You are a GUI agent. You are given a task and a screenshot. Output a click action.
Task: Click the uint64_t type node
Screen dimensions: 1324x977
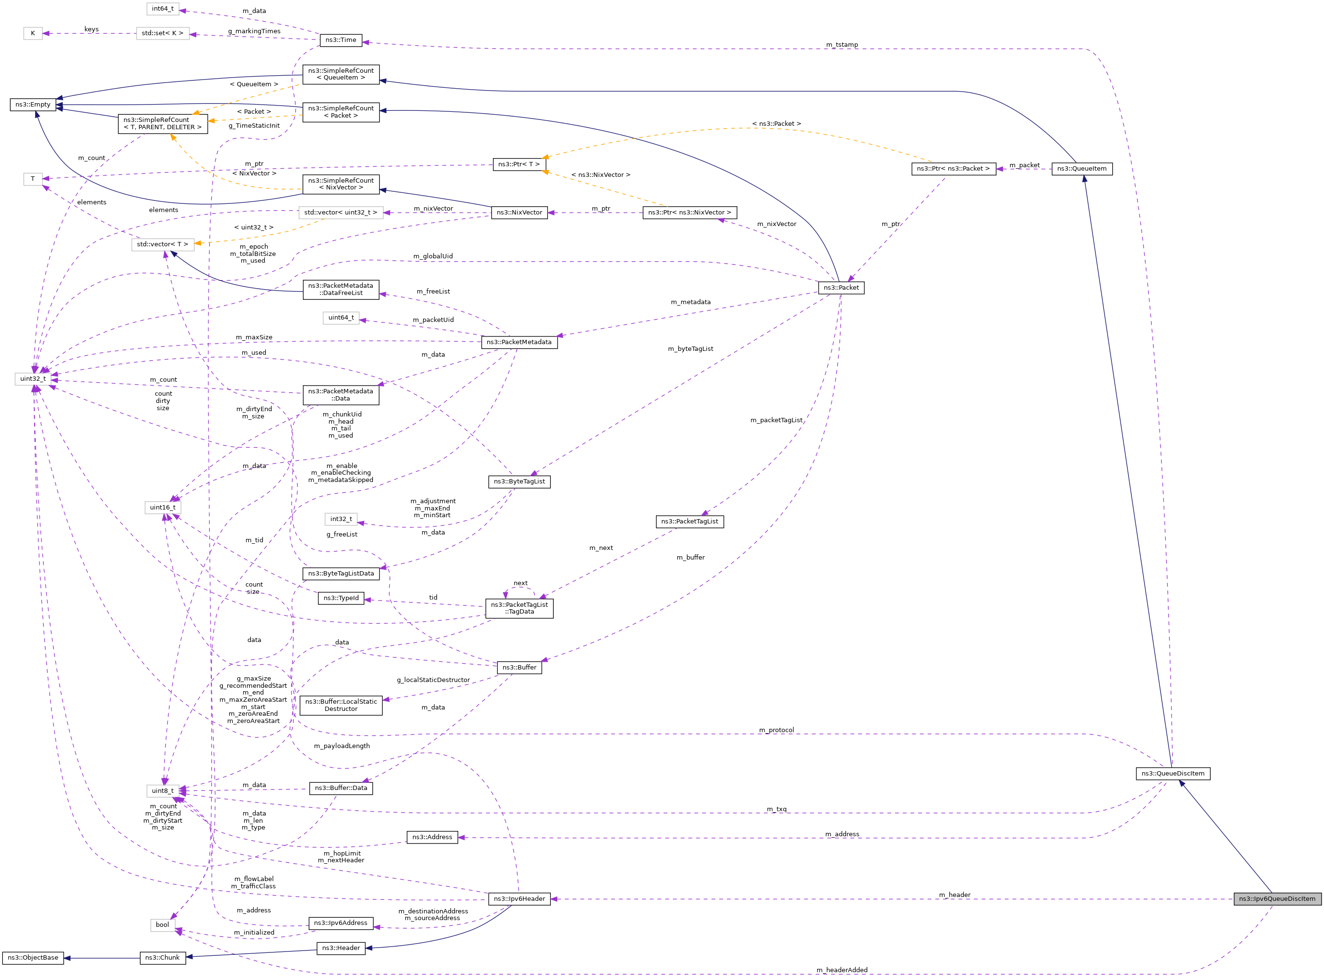tap(341, 318)
